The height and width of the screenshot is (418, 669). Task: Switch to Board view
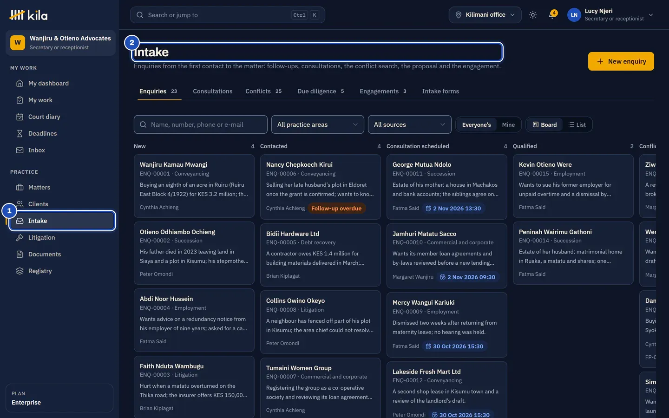pos(544,124)
